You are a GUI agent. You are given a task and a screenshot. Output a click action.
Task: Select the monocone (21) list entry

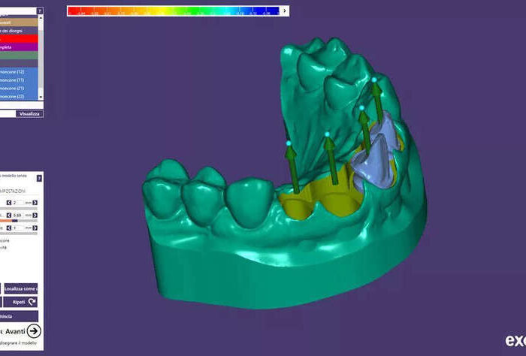click(15, 88)
